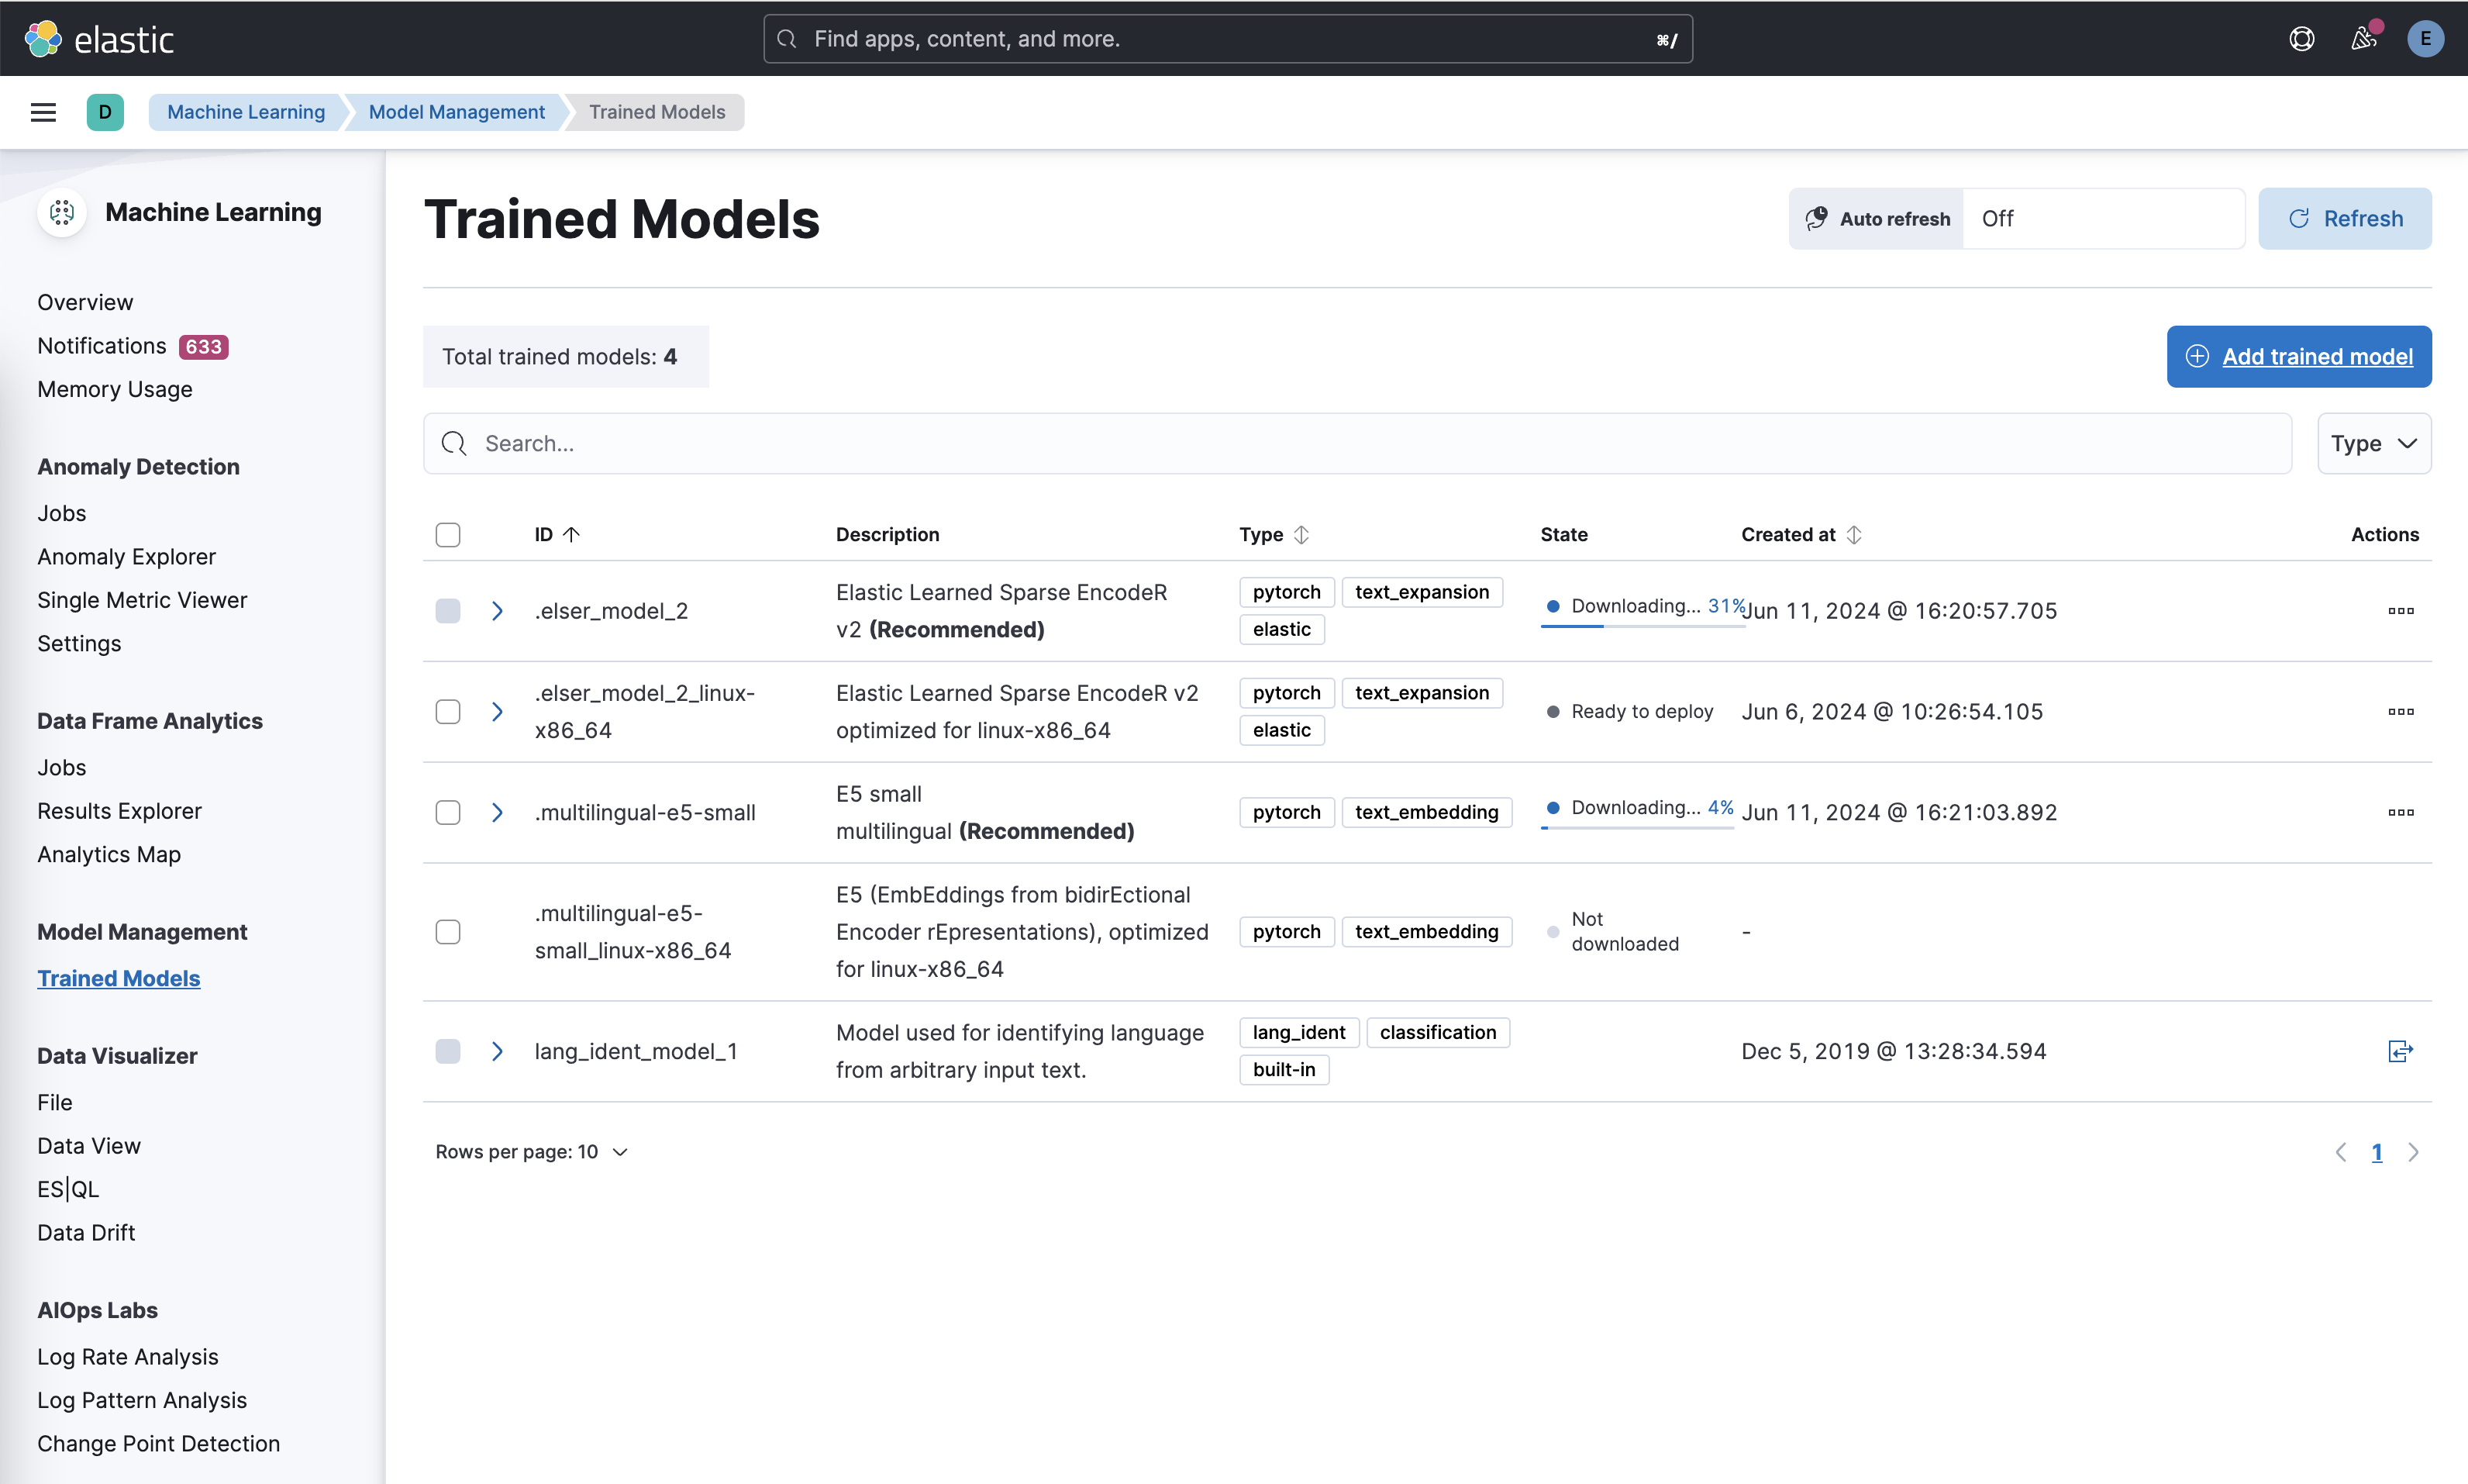Expand the lang_ident_model_1 row details
Viewport: 2468px width, 1484px height.
coord(497,1051)
